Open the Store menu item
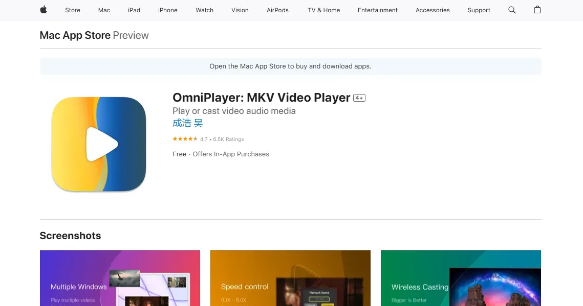 pyautogui.click(x=73, y=10)
